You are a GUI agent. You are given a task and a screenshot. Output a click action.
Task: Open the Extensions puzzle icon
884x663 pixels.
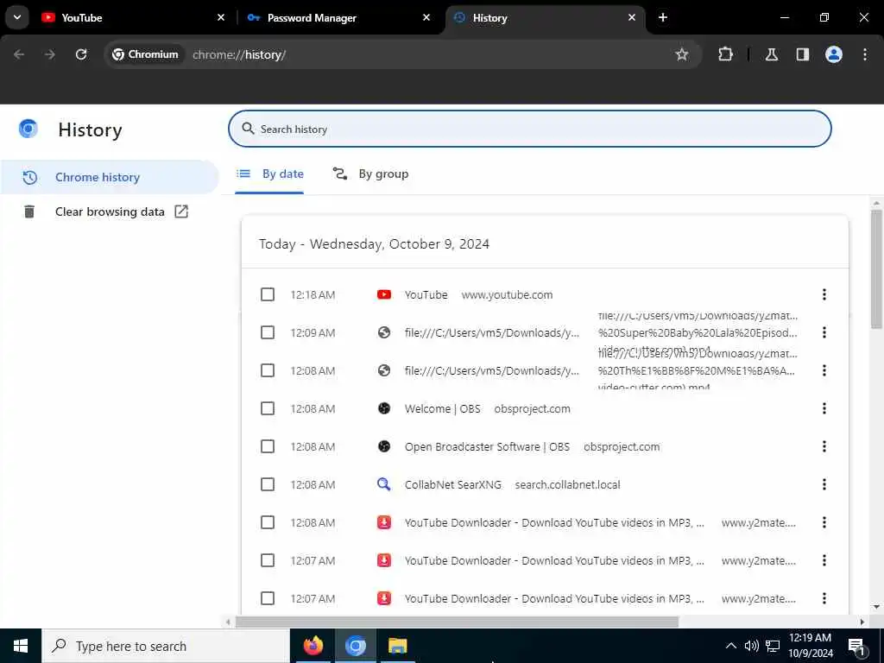(725, 54)
